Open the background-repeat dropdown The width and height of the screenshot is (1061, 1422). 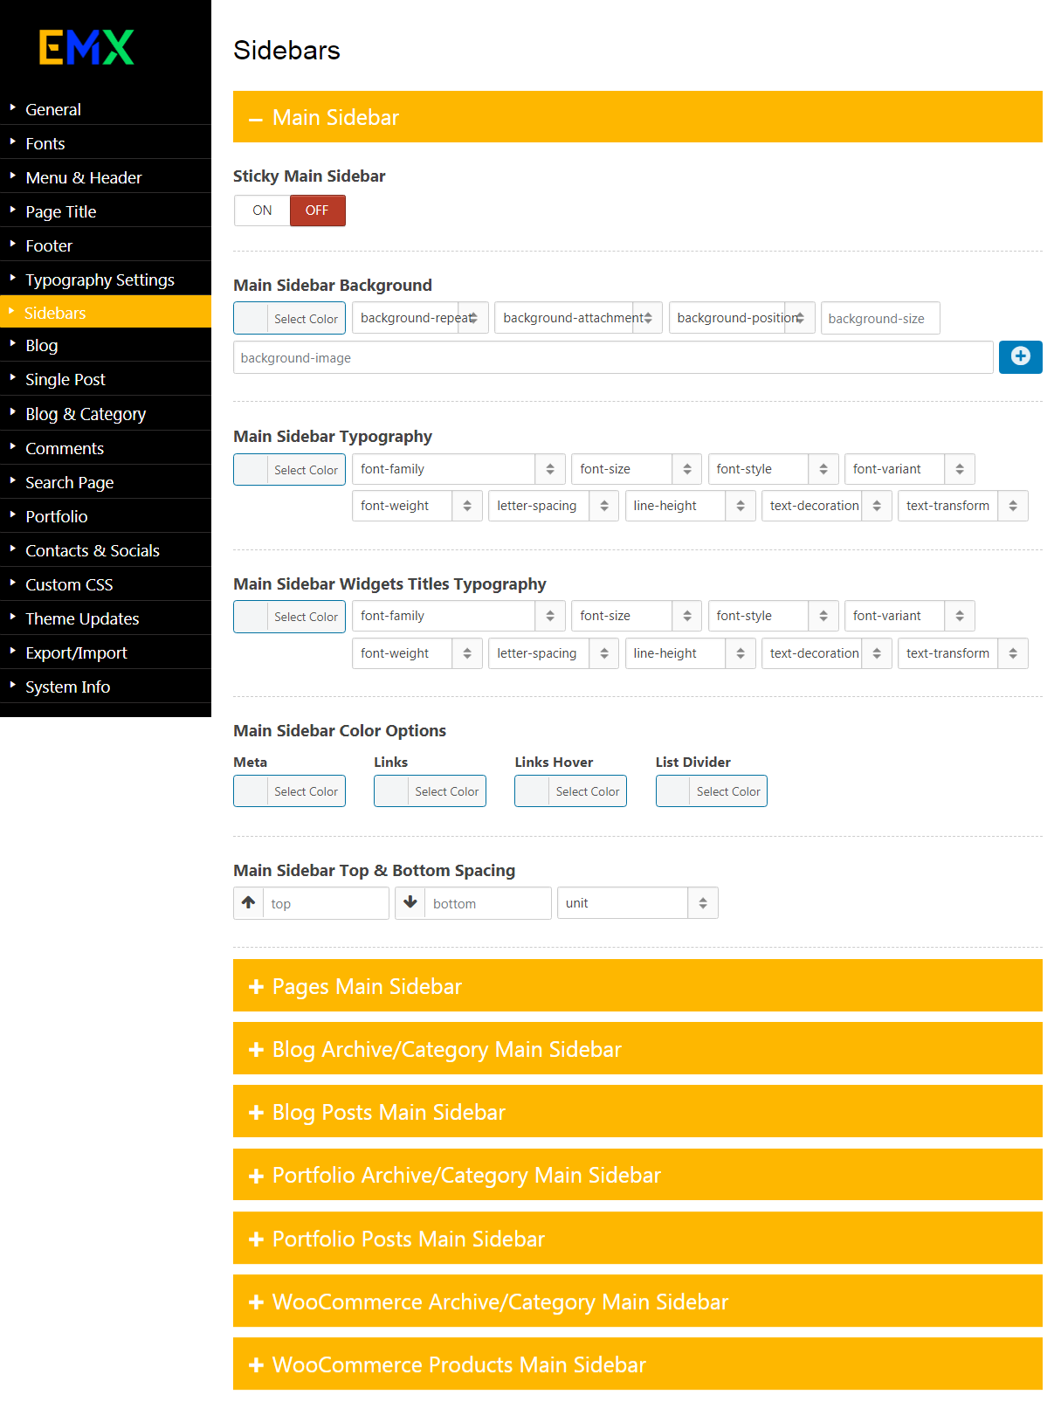[419, 318]
